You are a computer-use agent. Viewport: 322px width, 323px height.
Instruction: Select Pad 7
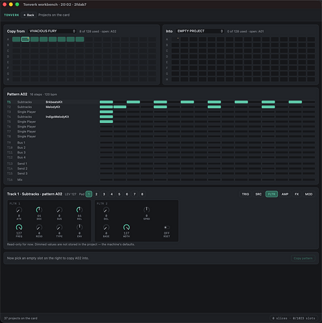(135, 194)
